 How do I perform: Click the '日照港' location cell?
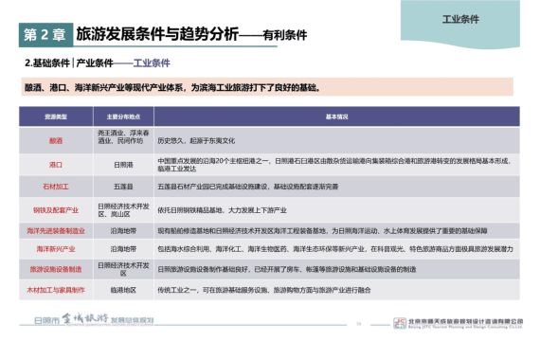[123, 165]
